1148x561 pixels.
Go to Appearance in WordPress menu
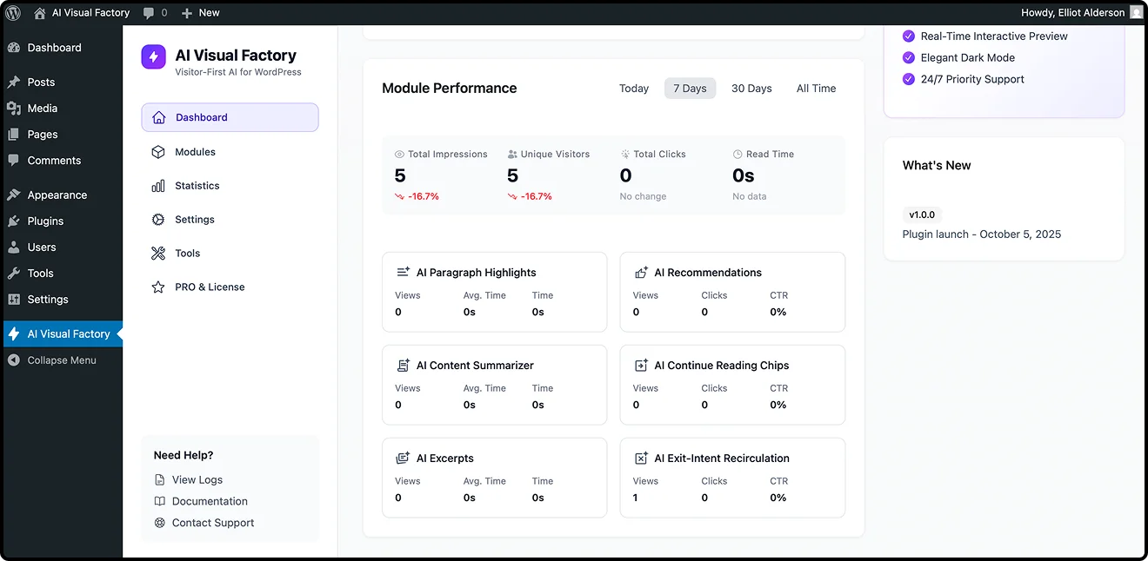pos(57,195)
